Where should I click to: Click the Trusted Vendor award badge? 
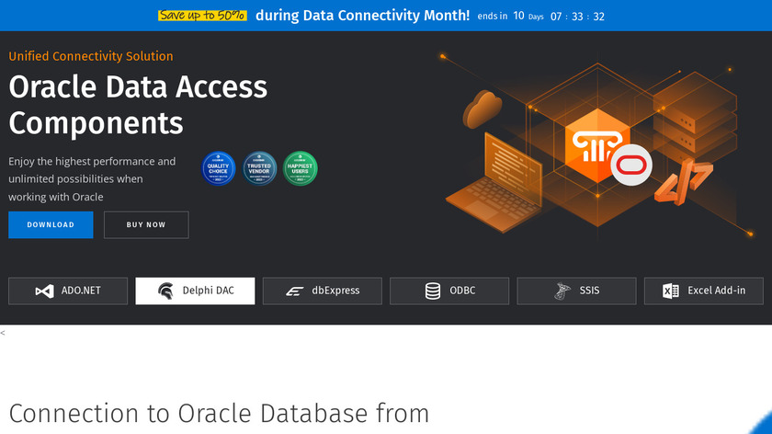(x=259, y=168)
